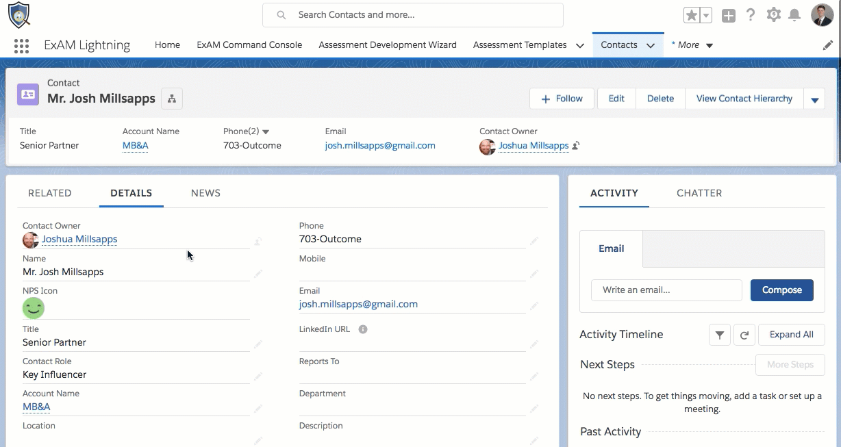Click the Edit button
The width and height of the screenshot is (841, 447).
click(616, 99)
